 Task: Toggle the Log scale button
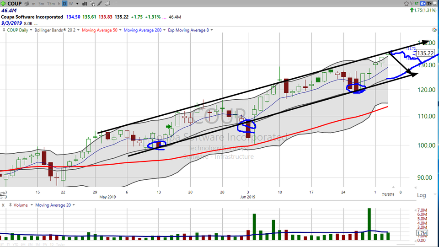pos(421,195)
